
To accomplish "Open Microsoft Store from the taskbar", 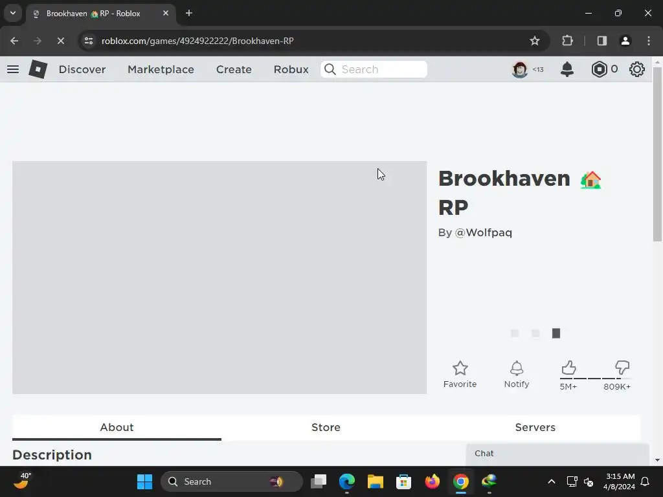I will [x=403, y=481].
